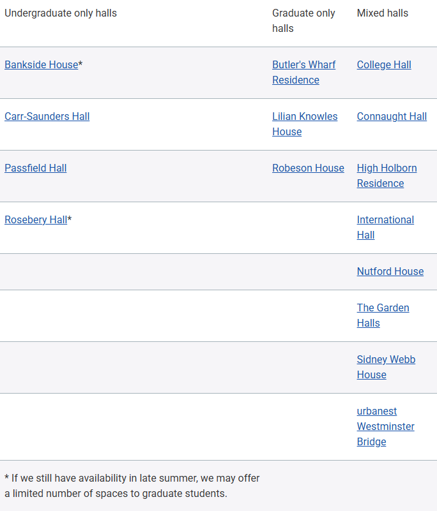Click the Graduate only halls column header
437x511 pixels.
tap(303, 20)
